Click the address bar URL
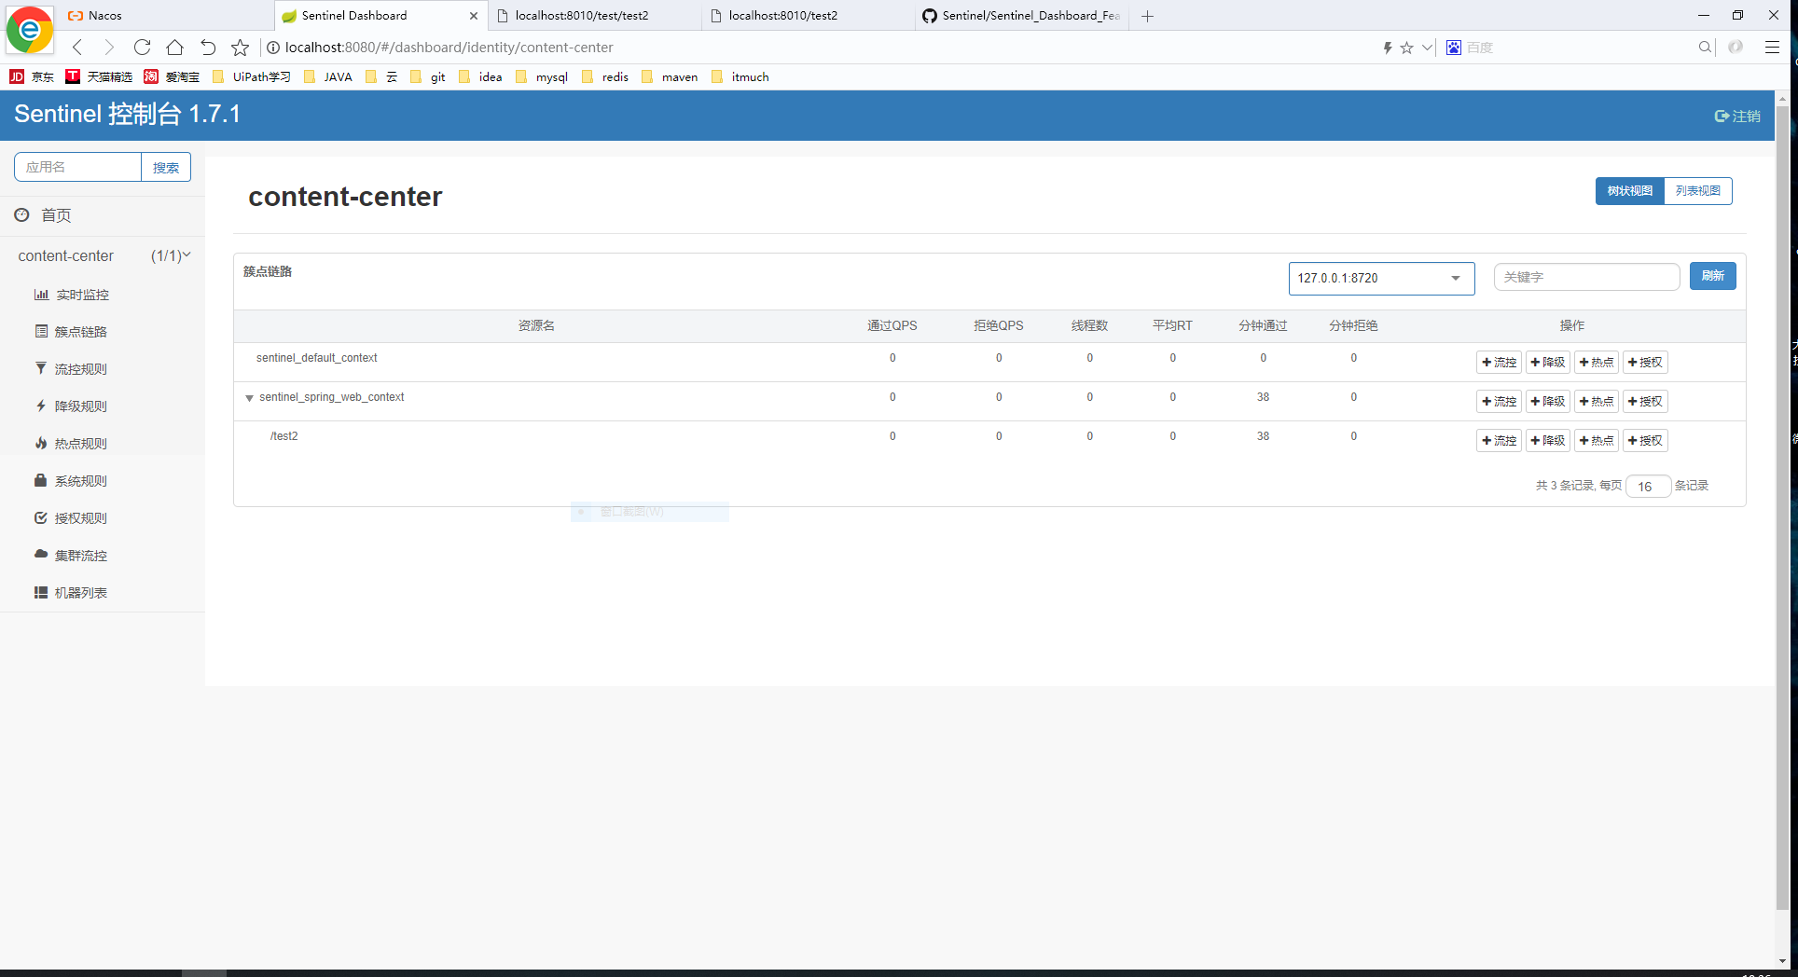Viewport: 1798px width, 977px height. [x=449, y=48]
